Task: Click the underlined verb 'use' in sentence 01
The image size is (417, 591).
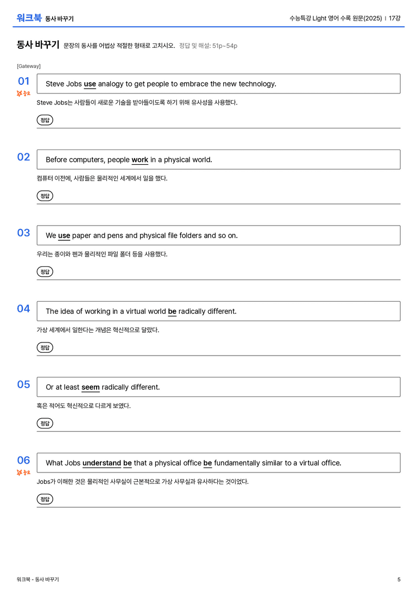Action: click(x=90, y=84)
